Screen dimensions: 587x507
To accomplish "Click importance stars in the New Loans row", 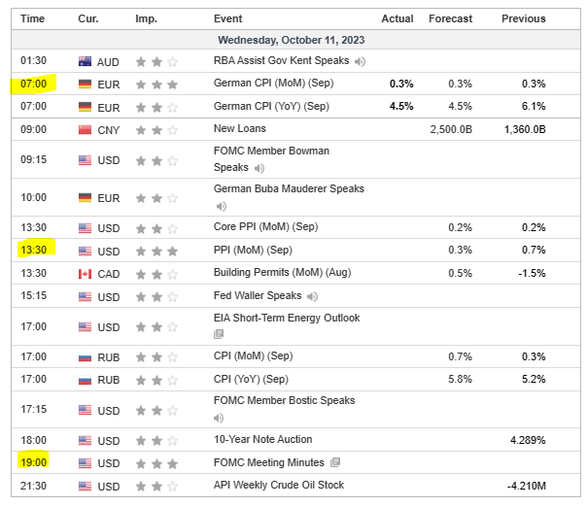I will [x=156, y=128].
